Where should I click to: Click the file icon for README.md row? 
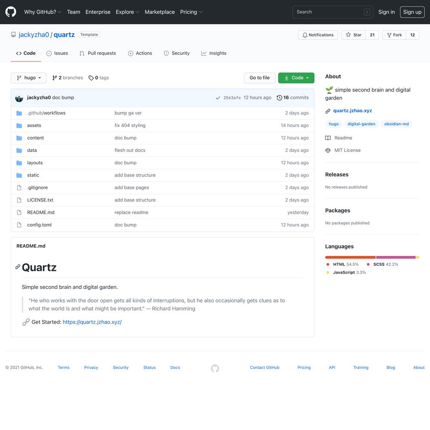19,212
